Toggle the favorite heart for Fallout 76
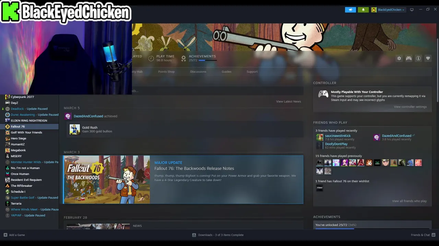This screenshot has height=246, width=439. click(x=428, y=58)
